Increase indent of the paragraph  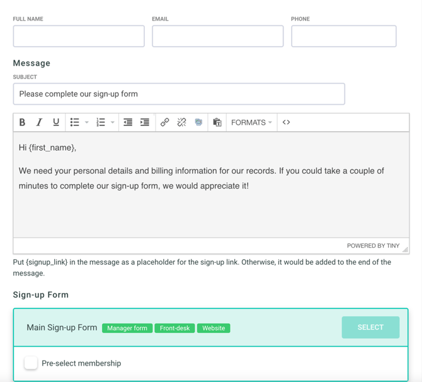tap(145, 122)
